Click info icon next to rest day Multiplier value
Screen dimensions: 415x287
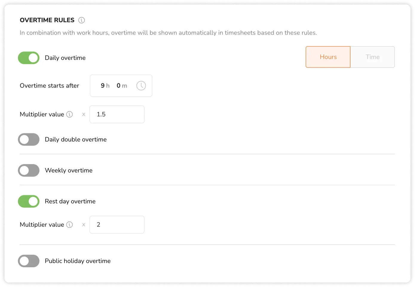tap(70, 225)
